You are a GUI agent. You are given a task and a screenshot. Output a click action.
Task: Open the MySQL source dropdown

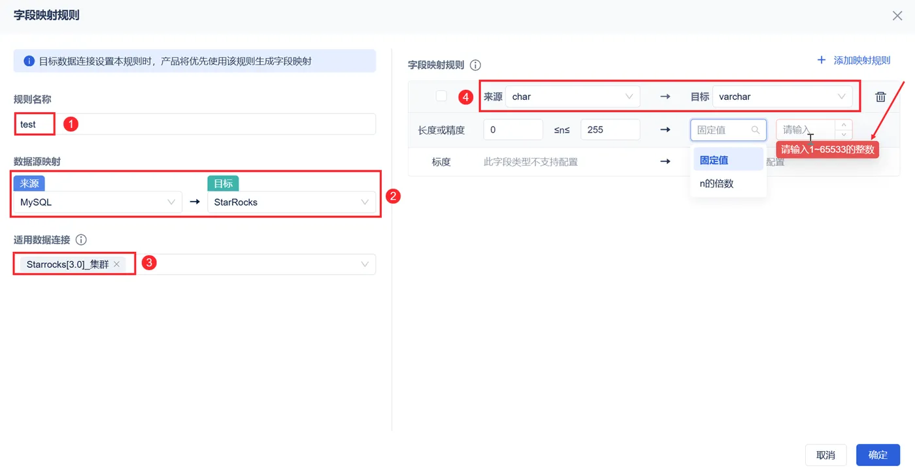tap(97, 202)
